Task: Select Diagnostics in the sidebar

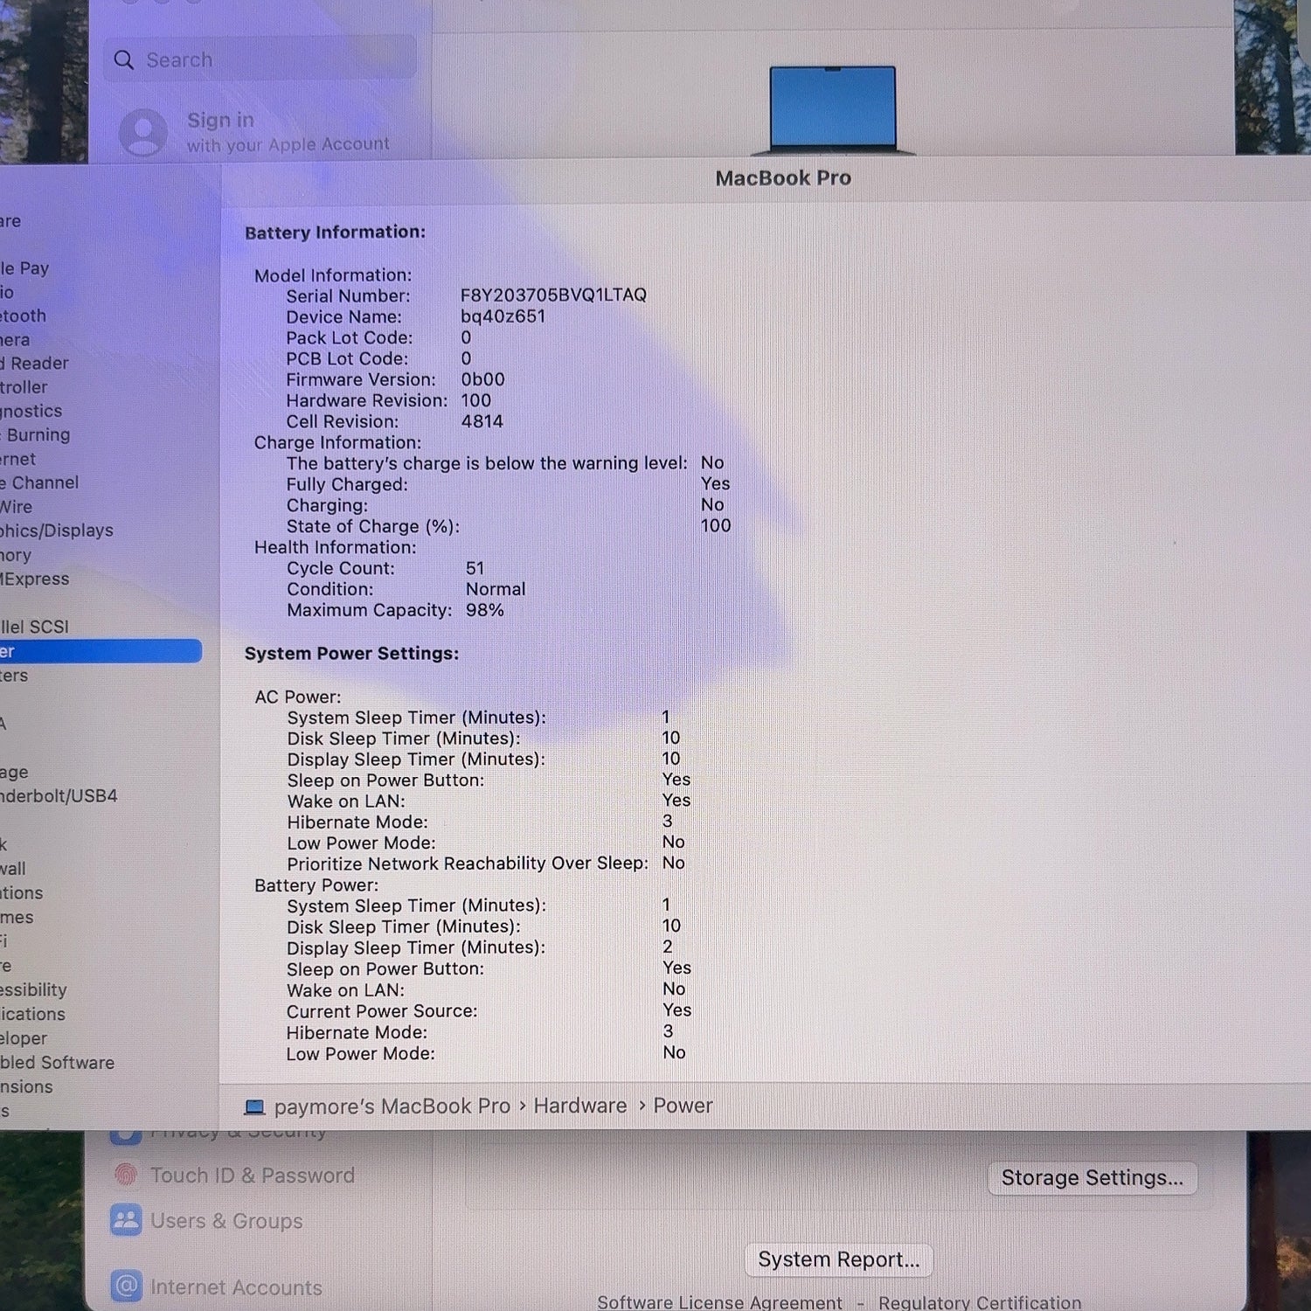Action: (x=31, y=411)
